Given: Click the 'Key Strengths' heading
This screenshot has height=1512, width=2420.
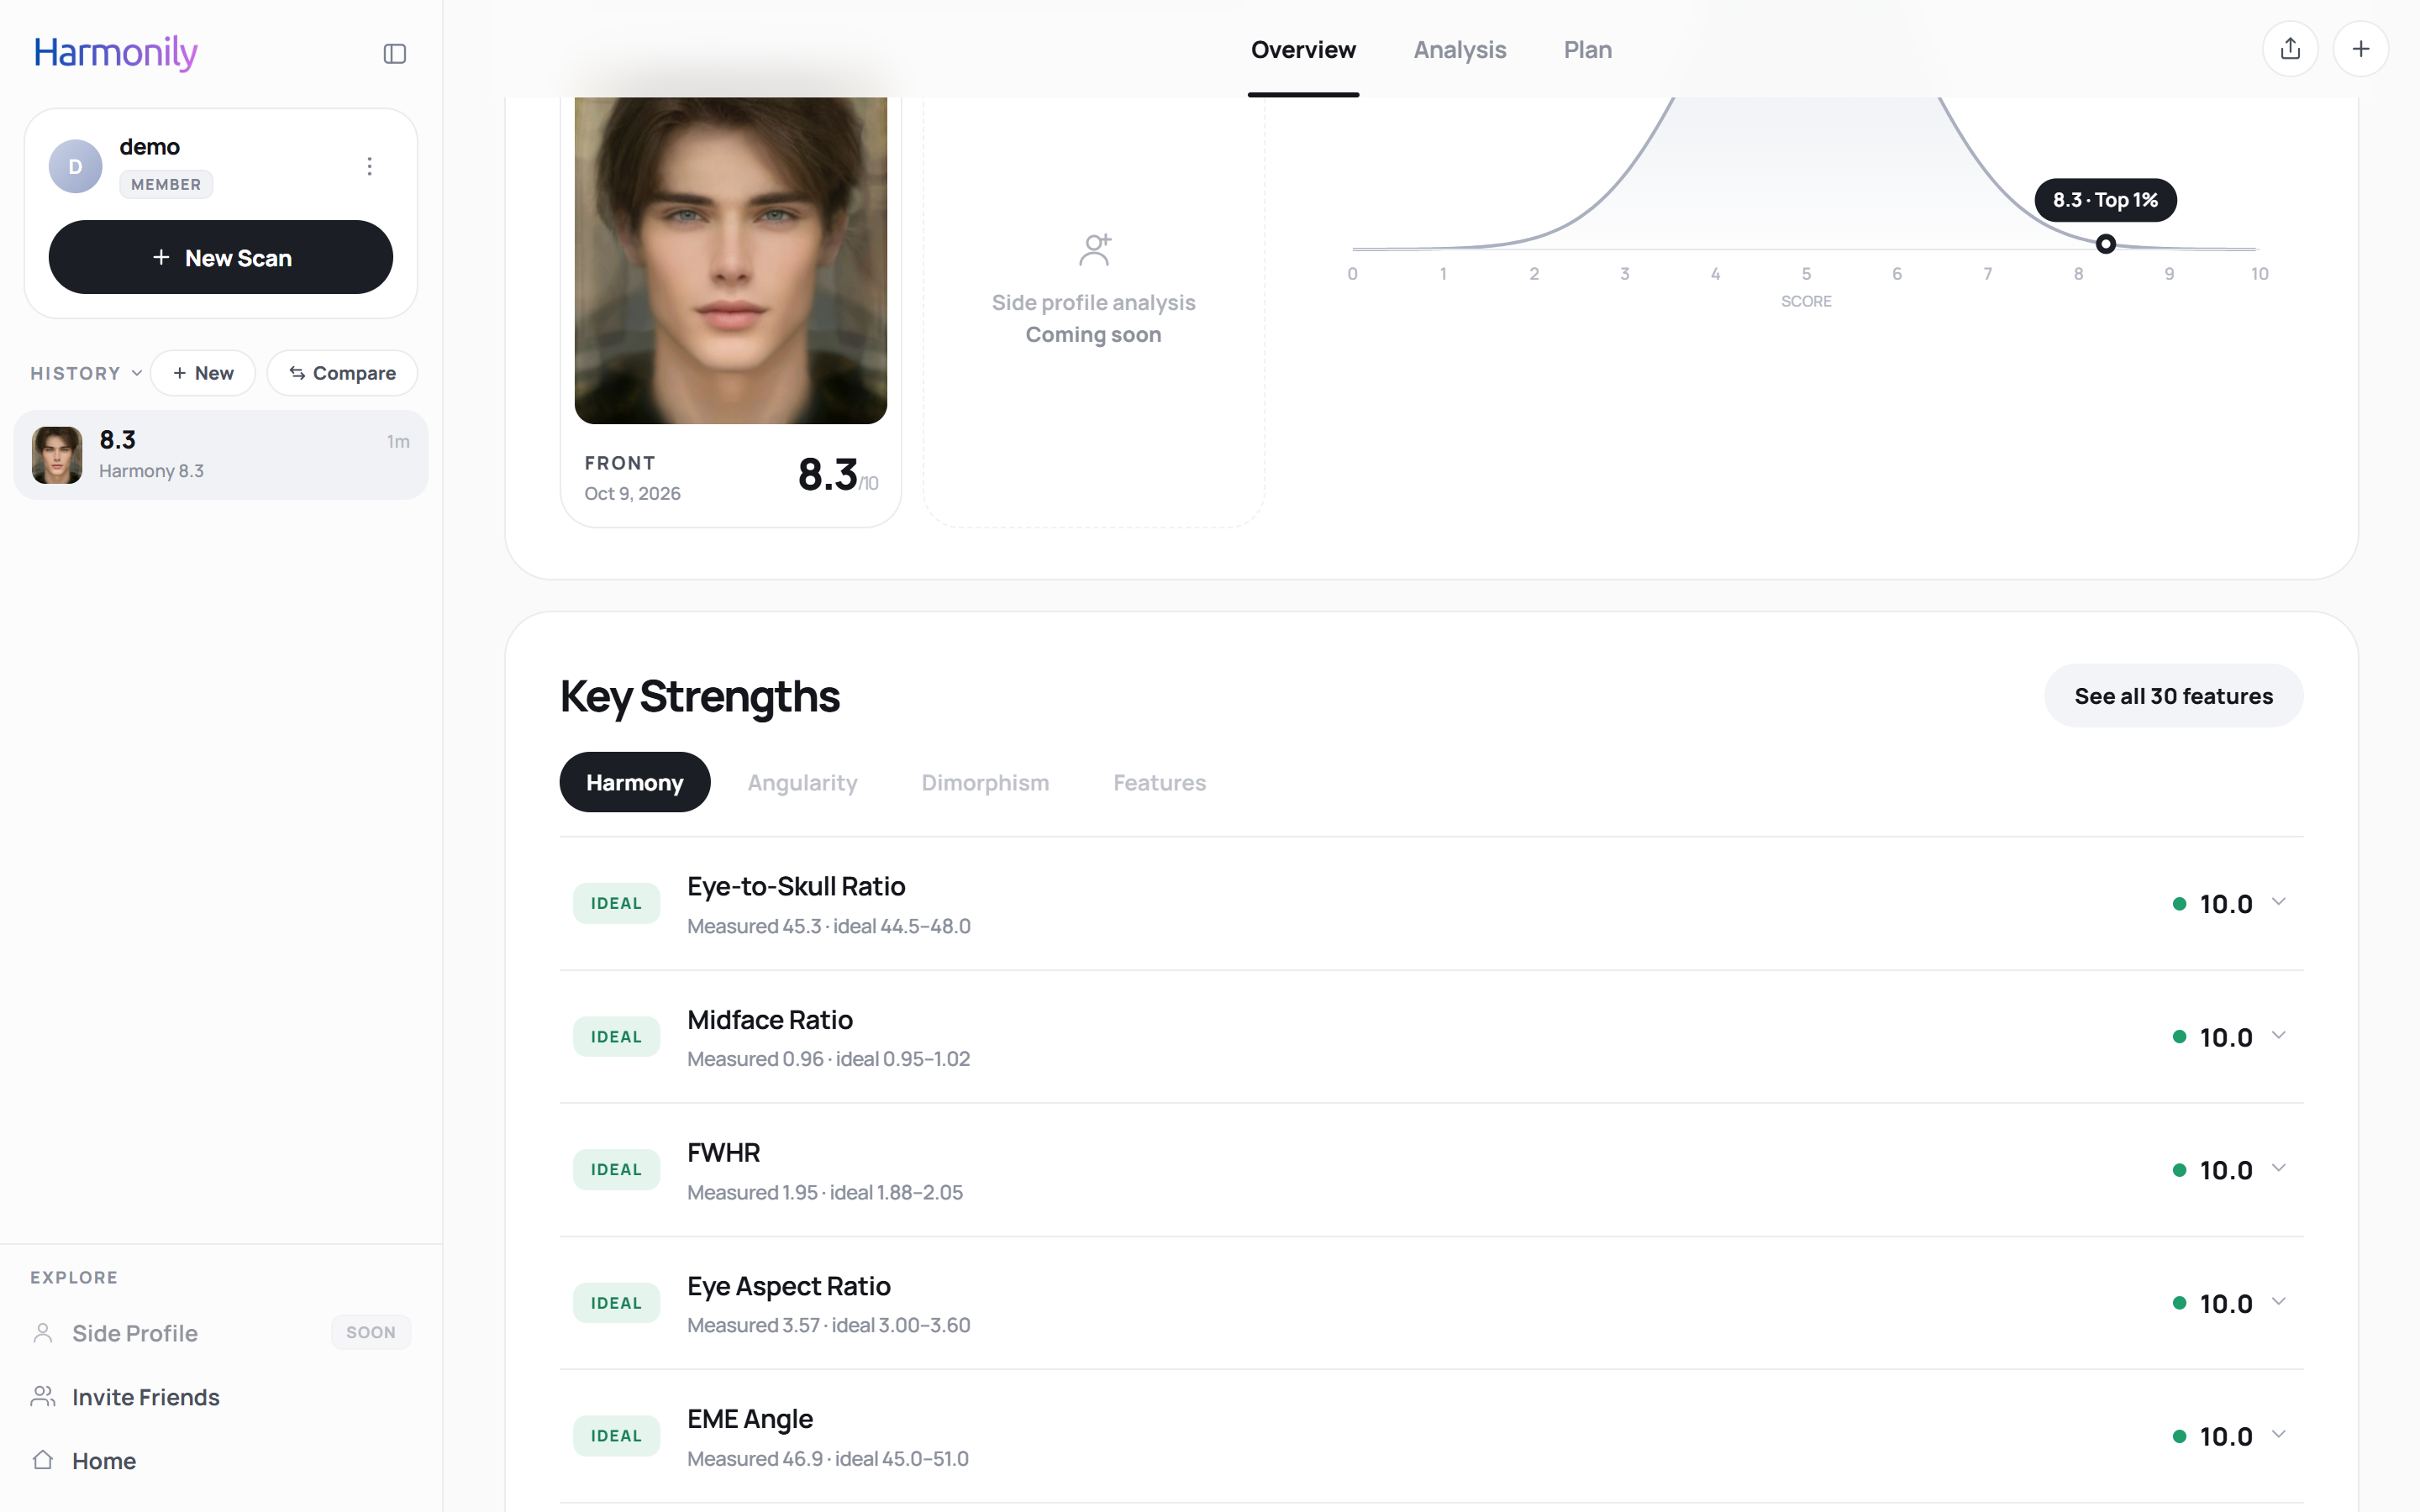Looking at the screenshot, I should pyautogui.click(x=700, y=696).
